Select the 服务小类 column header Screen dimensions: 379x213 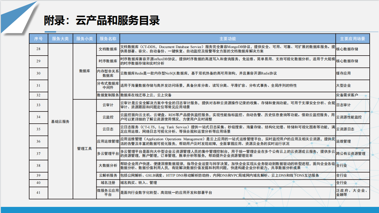pyautogui.click(x=84, y=39)
